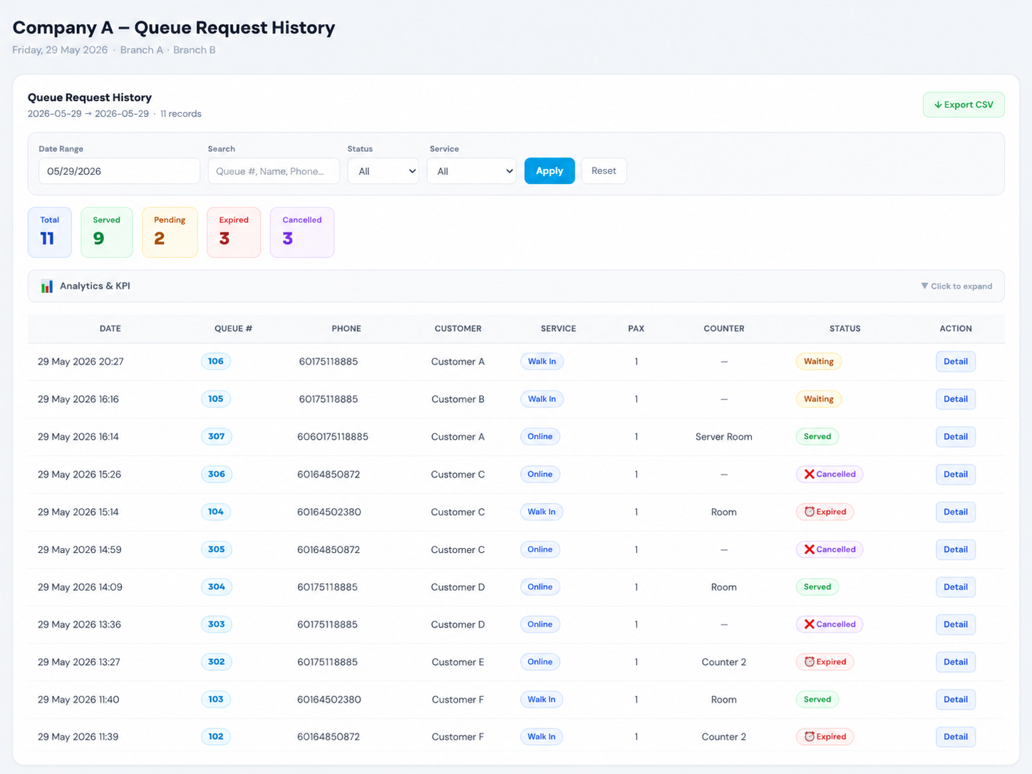Image resolution: width=1032 pixels, height=774 pixels.
Task: Click 'Branch A' in the page subtitle
Action: [x=141, y=50]
